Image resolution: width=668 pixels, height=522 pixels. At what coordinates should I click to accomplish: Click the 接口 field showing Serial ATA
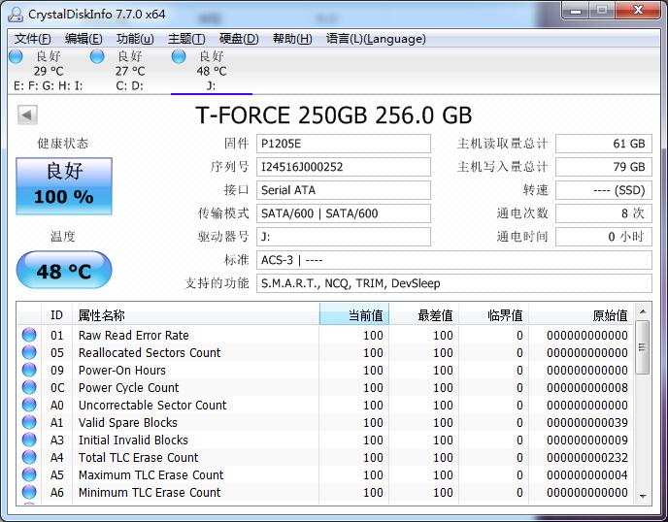tap(344, 190)
